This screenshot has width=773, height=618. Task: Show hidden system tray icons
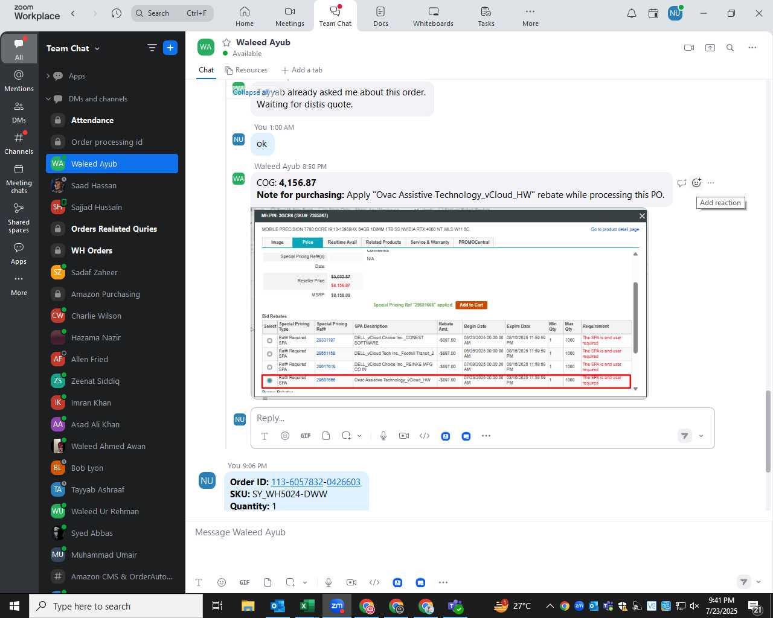click(550, 606)
